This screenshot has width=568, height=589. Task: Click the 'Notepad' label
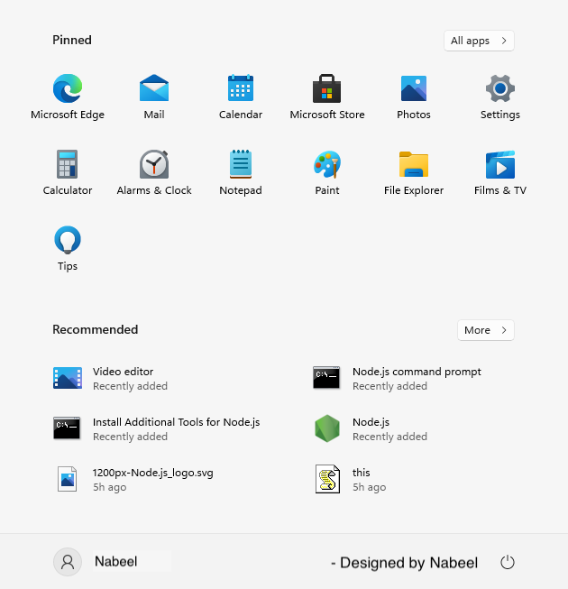[x=241, y=190]
